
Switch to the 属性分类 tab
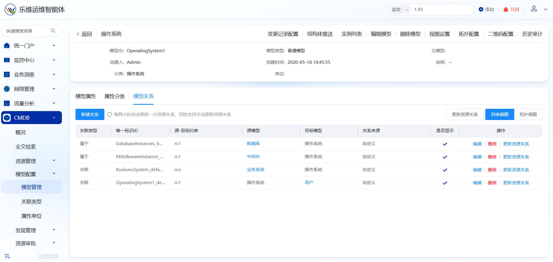click(115, 96)
